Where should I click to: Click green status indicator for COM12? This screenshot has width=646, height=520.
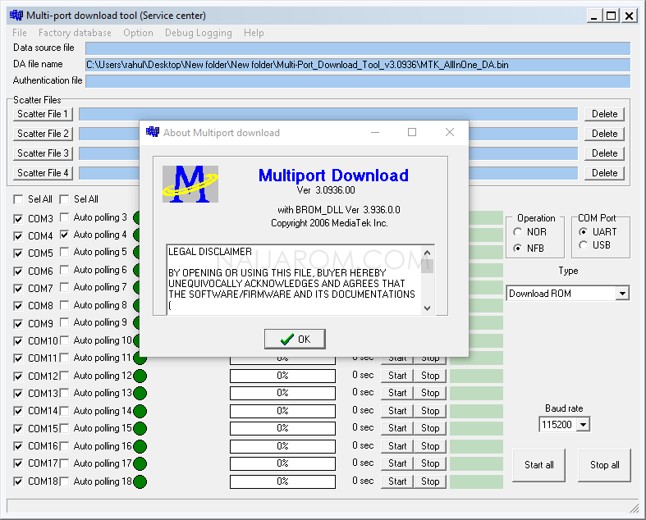140,376
